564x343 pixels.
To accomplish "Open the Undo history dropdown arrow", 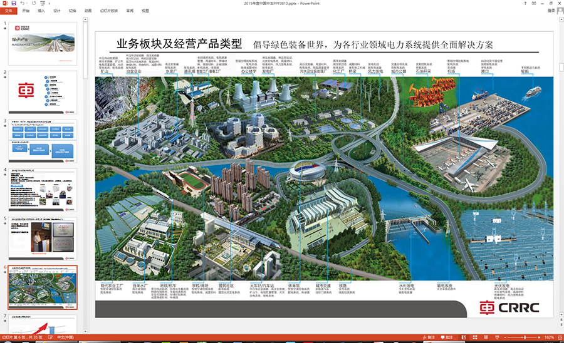I will (x=28, y=3).
